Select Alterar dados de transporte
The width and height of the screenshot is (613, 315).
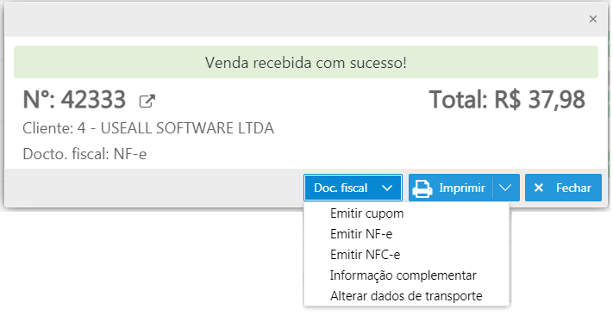coord(406,296)
